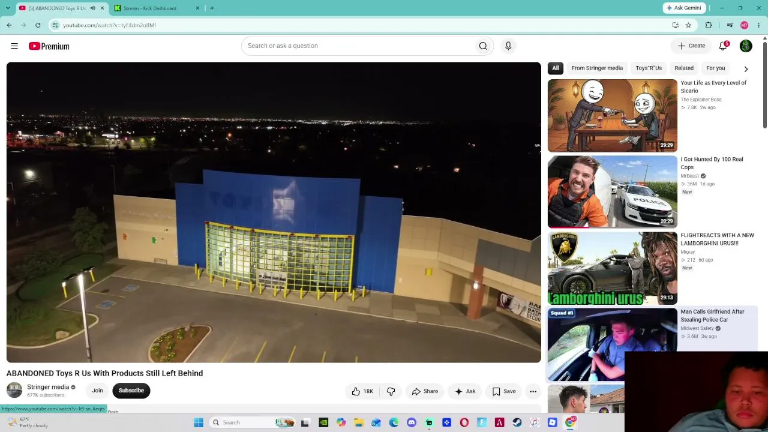The width and height of the screenshot is (768, 432).
Task: Subscribe to Stringer media
Action: pyautogui.click(x=131, y=391)
